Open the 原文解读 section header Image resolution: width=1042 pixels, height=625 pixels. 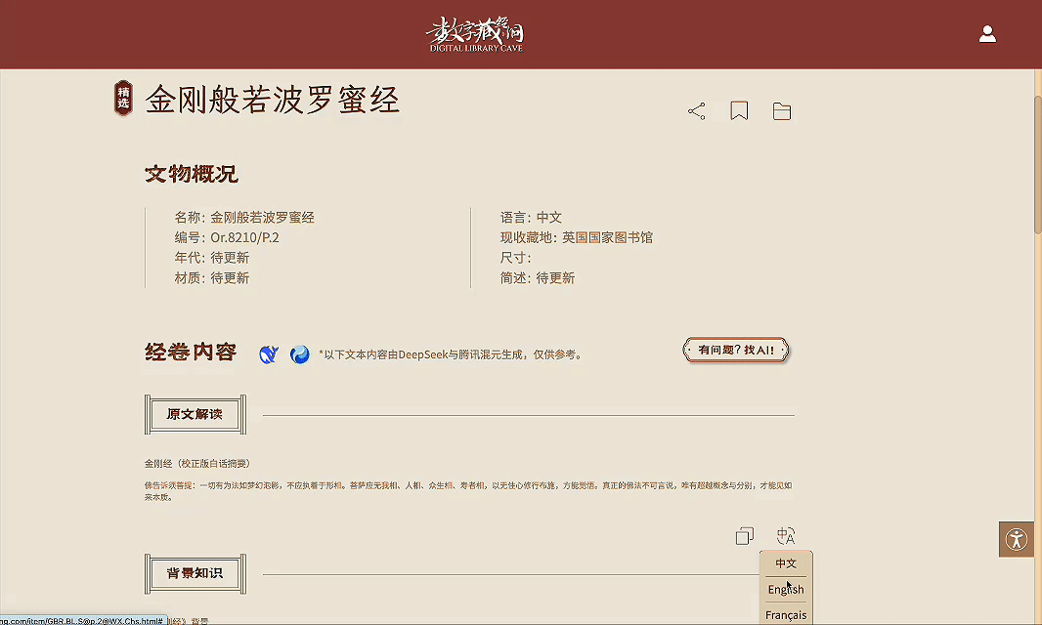pyautogui.click(x=195, y=414)
